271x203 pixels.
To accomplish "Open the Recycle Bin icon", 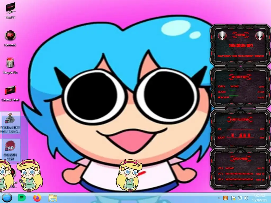I will click(10, 66).
